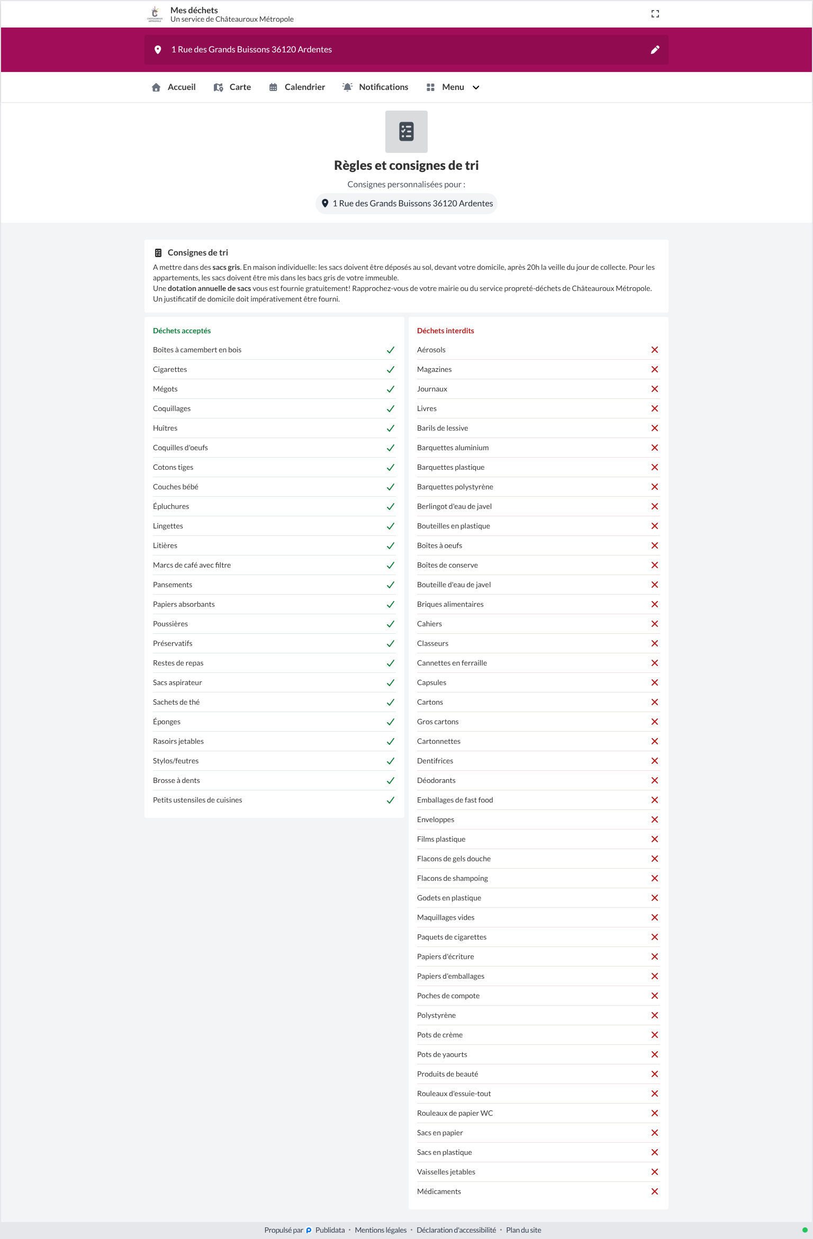Expand the Menu dropdown chevron
The height and width of the screenshot is (1239, 813).
[476, 87]
